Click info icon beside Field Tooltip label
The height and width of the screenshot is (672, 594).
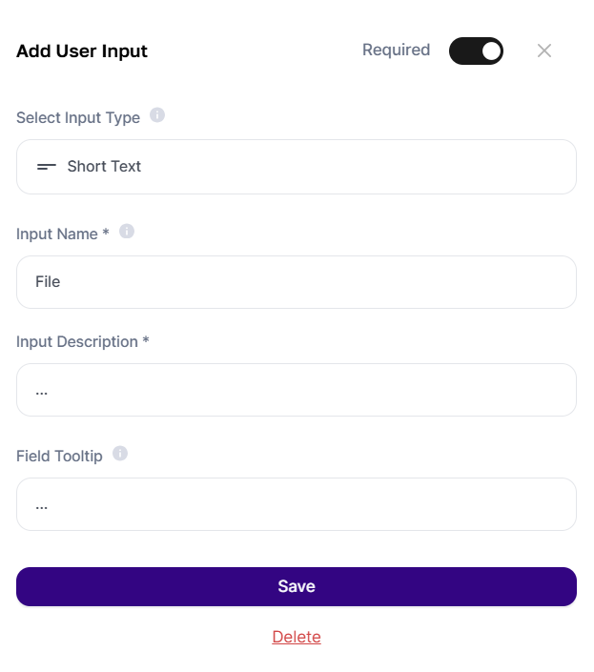120,454
